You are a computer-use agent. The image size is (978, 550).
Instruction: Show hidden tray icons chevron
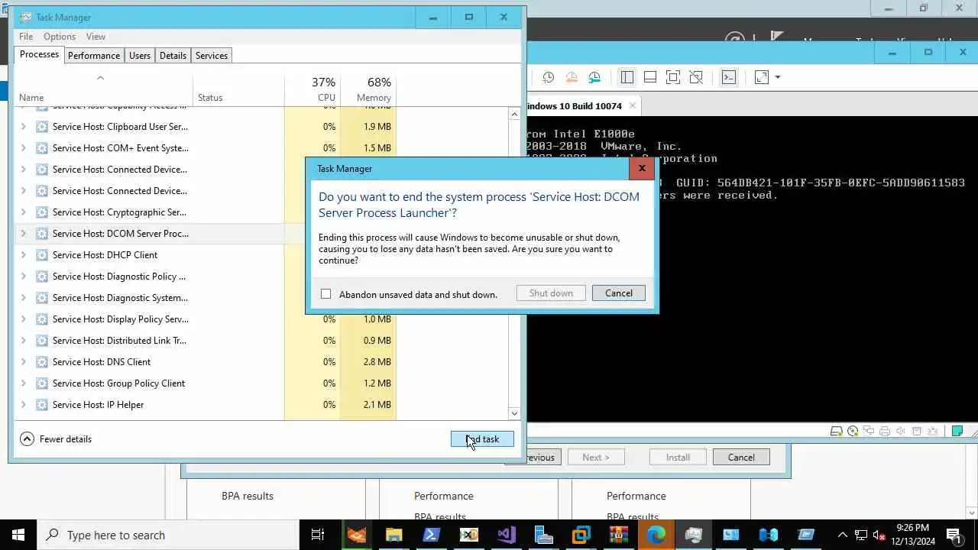tap(843, 535)
